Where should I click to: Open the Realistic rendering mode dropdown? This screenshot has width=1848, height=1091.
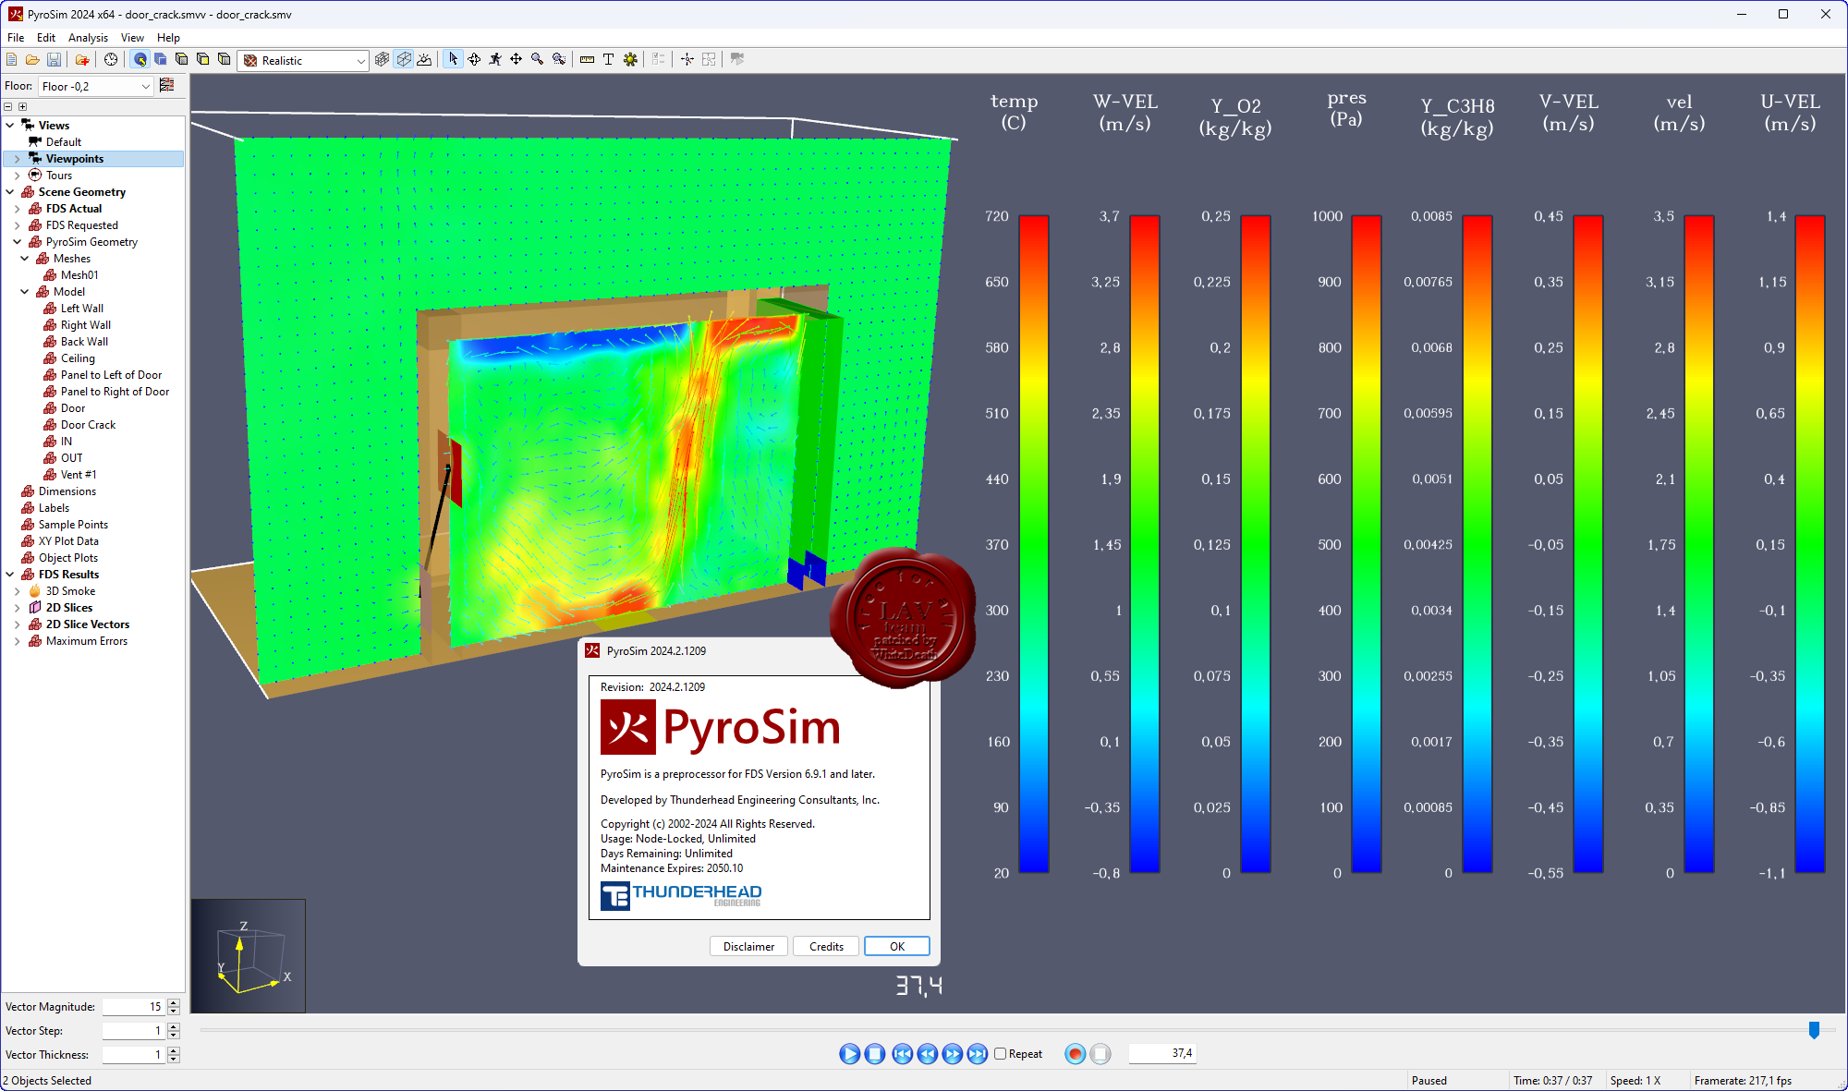click(304, 60)
